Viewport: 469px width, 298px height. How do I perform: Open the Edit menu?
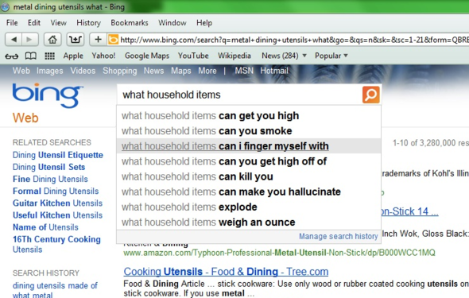tap(34, 23)
